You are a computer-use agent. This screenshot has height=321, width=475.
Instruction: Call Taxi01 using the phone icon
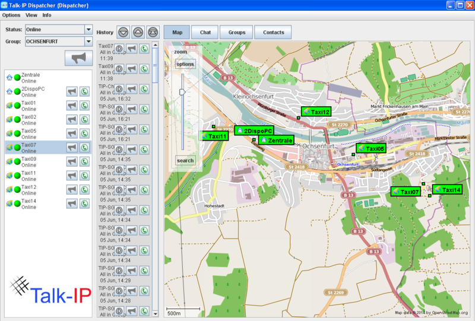84,106
